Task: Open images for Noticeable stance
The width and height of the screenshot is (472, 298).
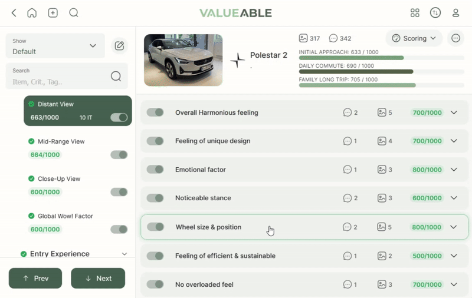Action: pos(382,198)
